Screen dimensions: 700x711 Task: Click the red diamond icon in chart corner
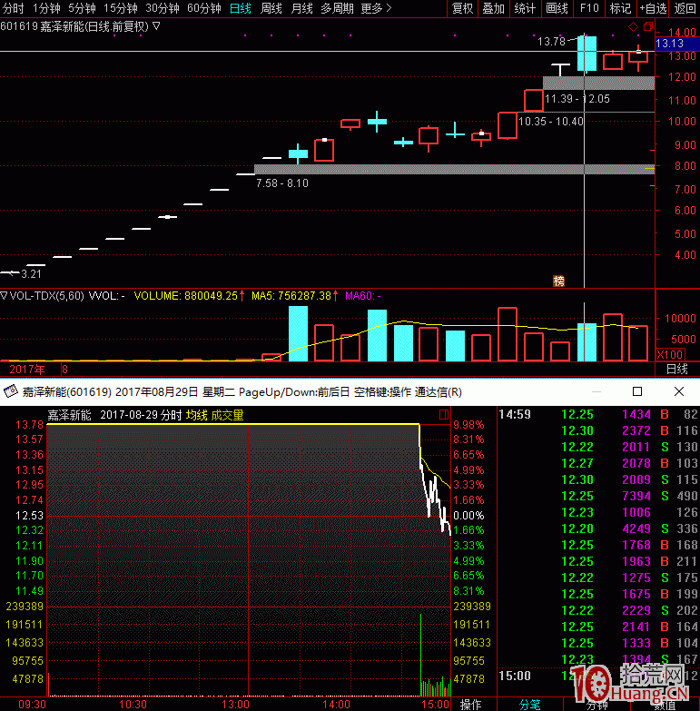click(633, 26)
